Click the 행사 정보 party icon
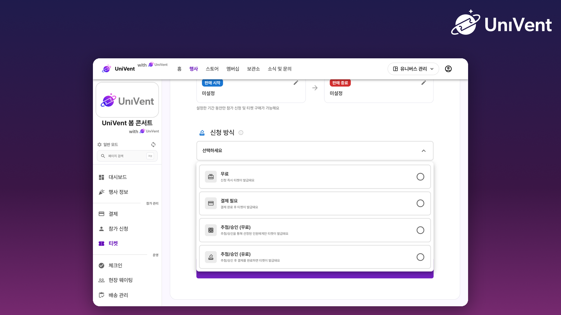Image resolution: width=561 pixels, height=315 pixels. (x=101, y=192)
